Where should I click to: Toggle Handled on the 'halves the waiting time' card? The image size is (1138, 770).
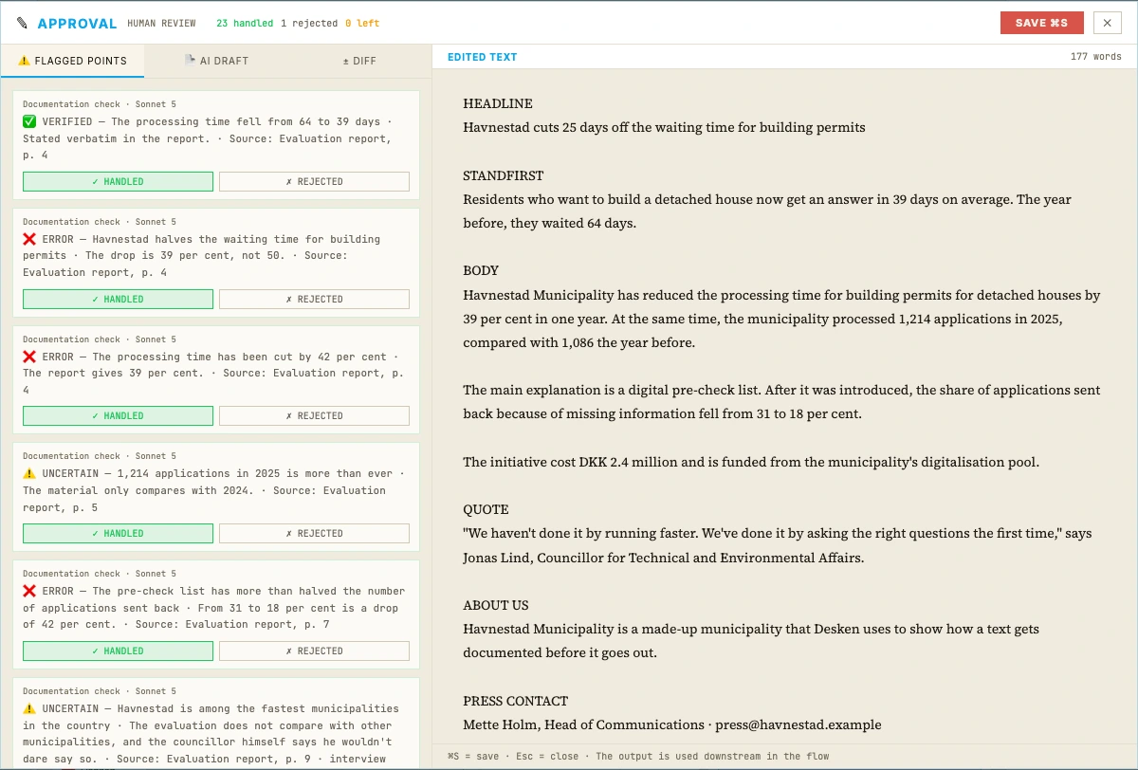[x=118, y=299]
